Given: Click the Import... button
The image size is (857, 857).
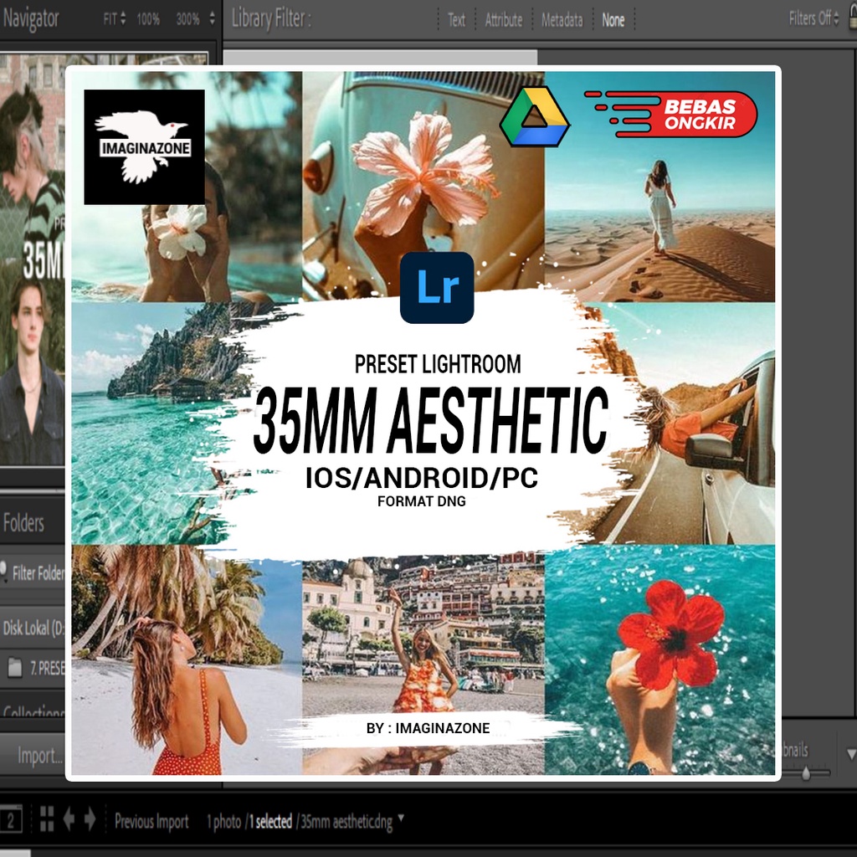Looking at the screenshot, I should [39, 756].
